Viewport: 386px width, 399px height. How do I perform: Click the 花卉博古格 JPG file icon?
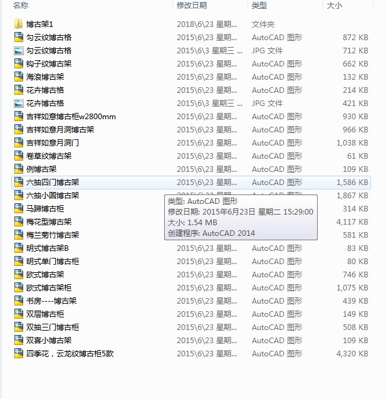[x=18, y=104]
